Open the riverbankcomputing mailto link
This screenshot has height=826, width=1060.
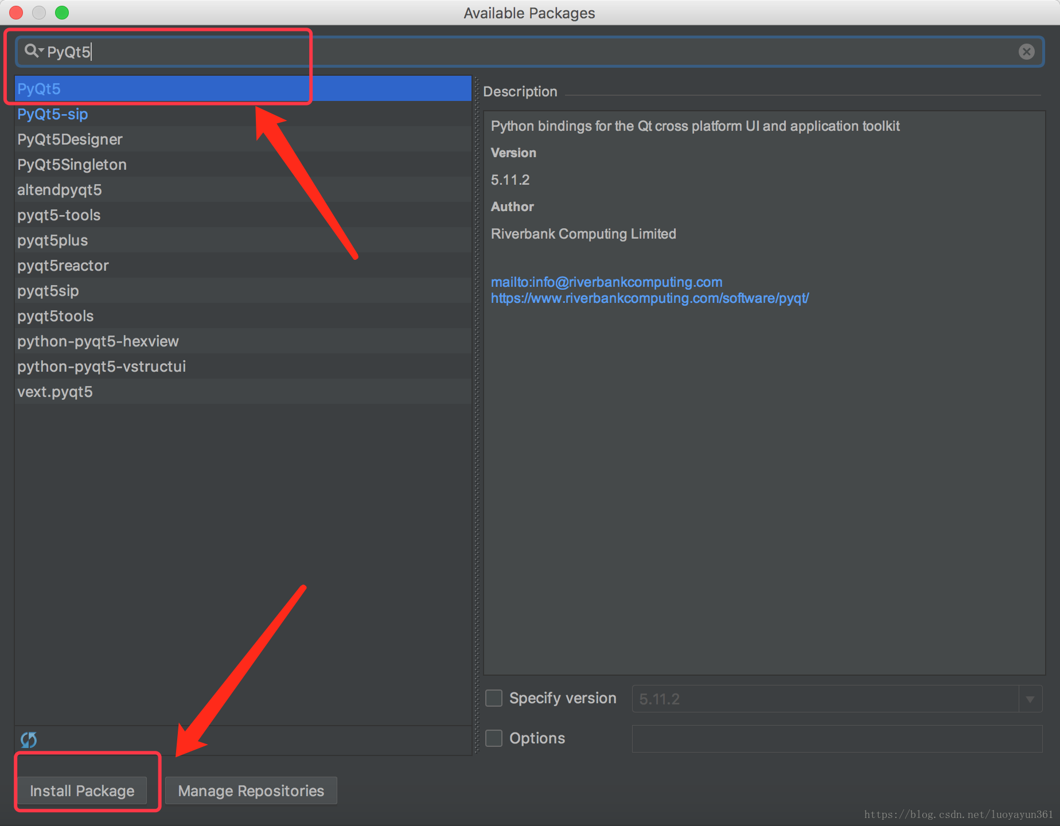click(606, 282)
